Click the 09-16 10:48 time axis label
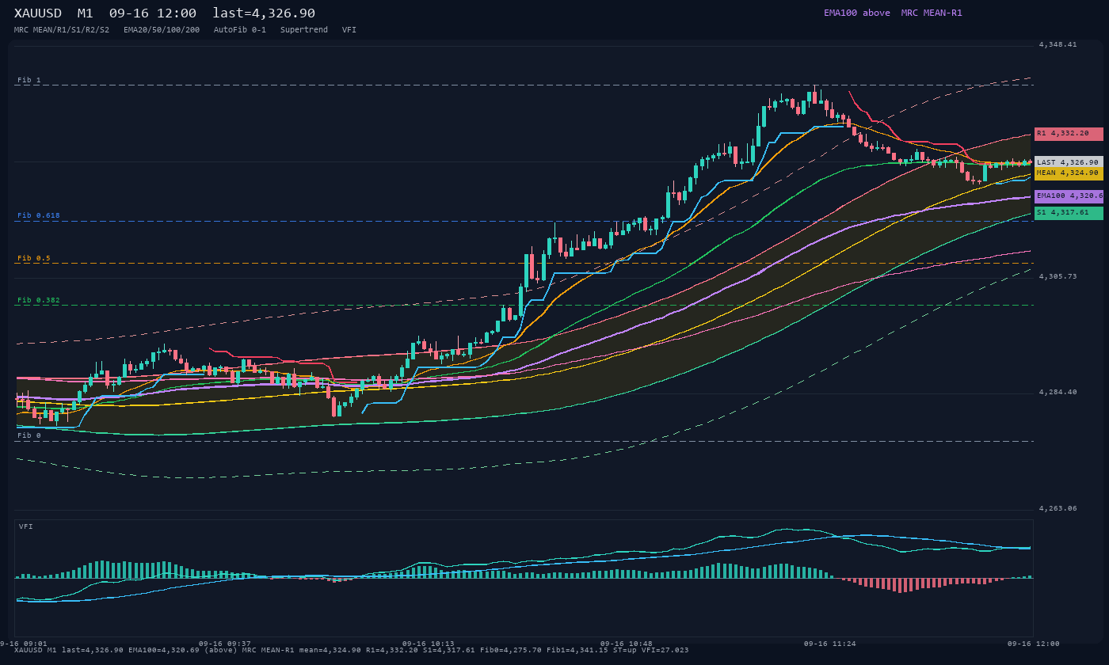The image size is (1109, 665). click(x=627, y=644)
